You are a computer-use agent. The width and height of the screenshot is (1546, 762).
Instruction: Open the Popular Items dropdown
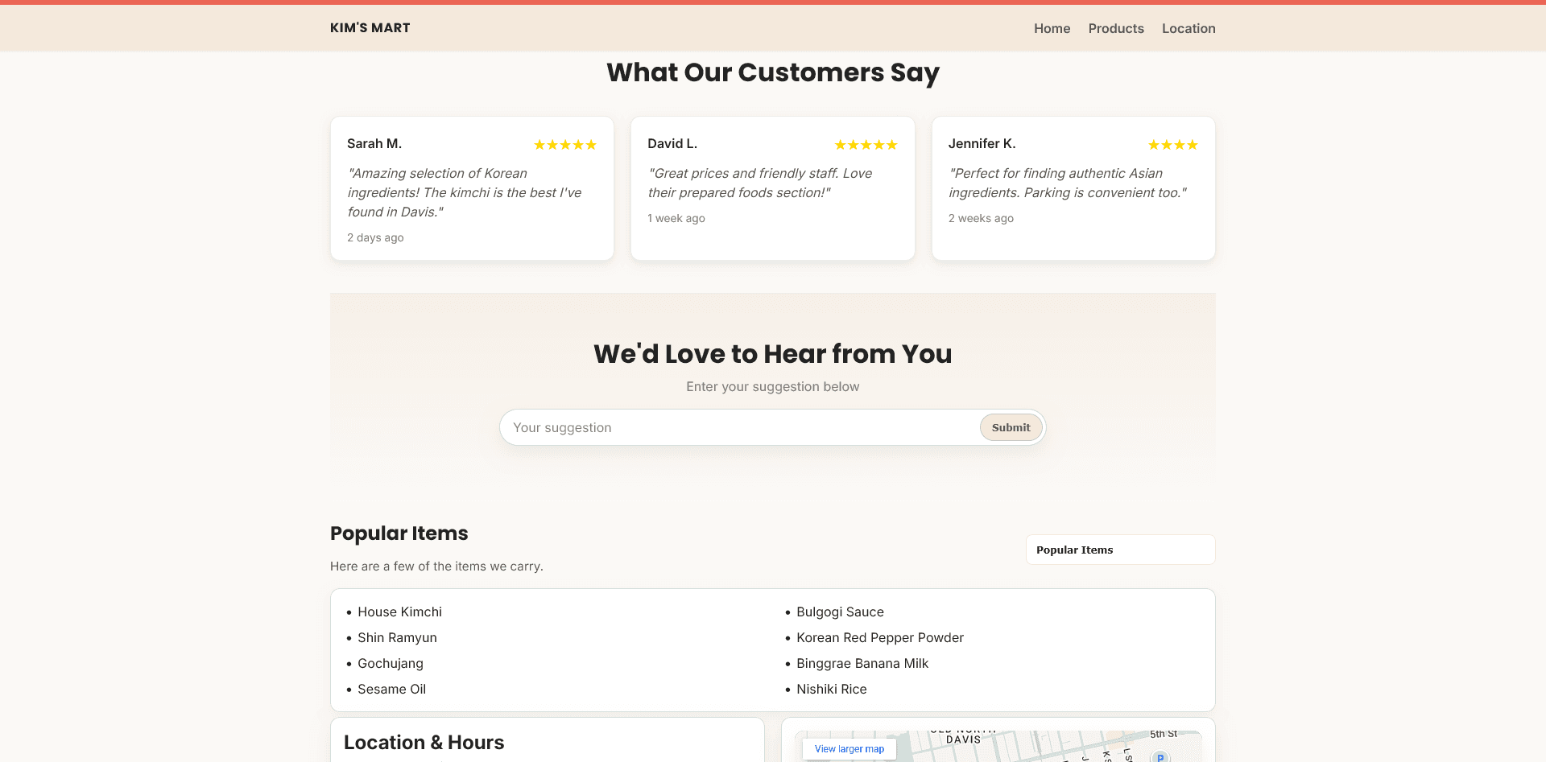tap(1119, 550)
